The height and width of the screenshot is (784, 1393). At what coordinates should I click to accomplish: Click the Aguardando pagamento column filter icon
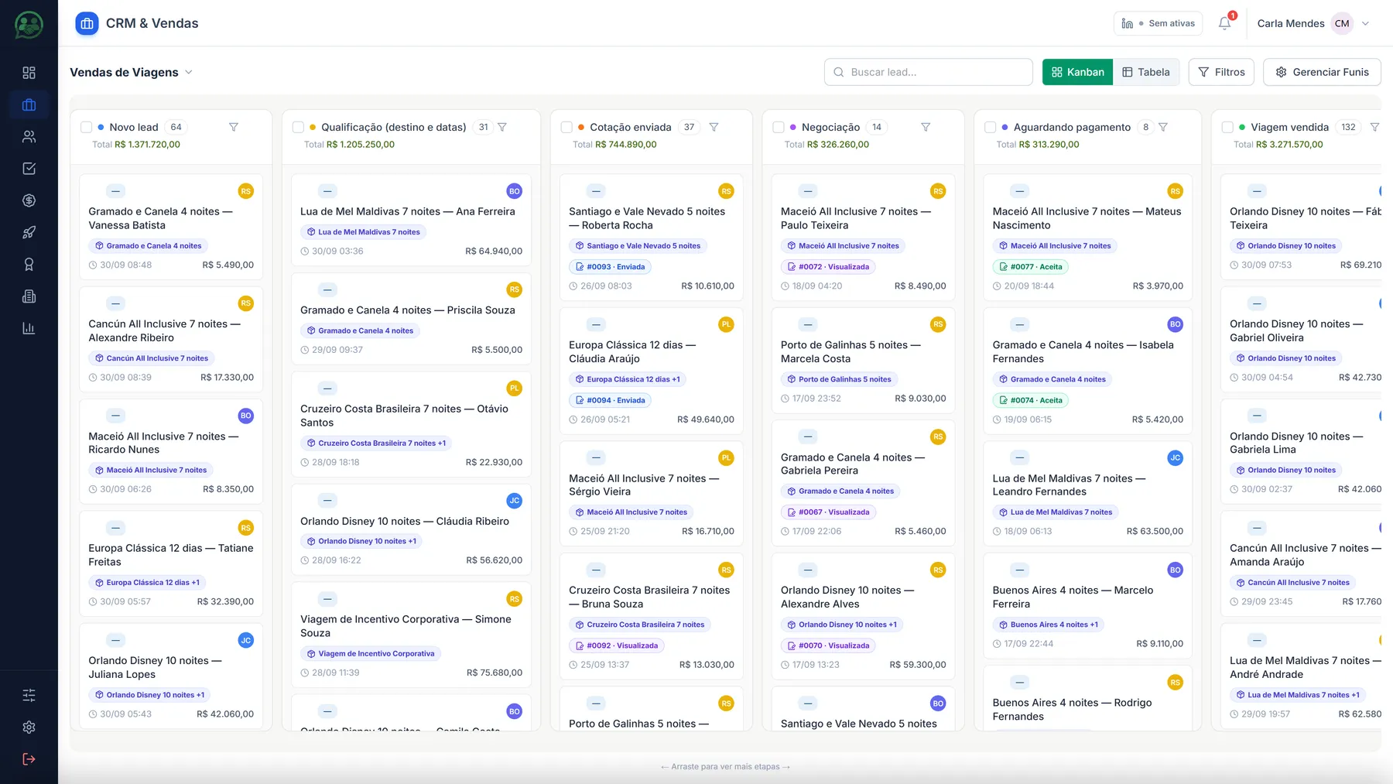point(1162,127)
